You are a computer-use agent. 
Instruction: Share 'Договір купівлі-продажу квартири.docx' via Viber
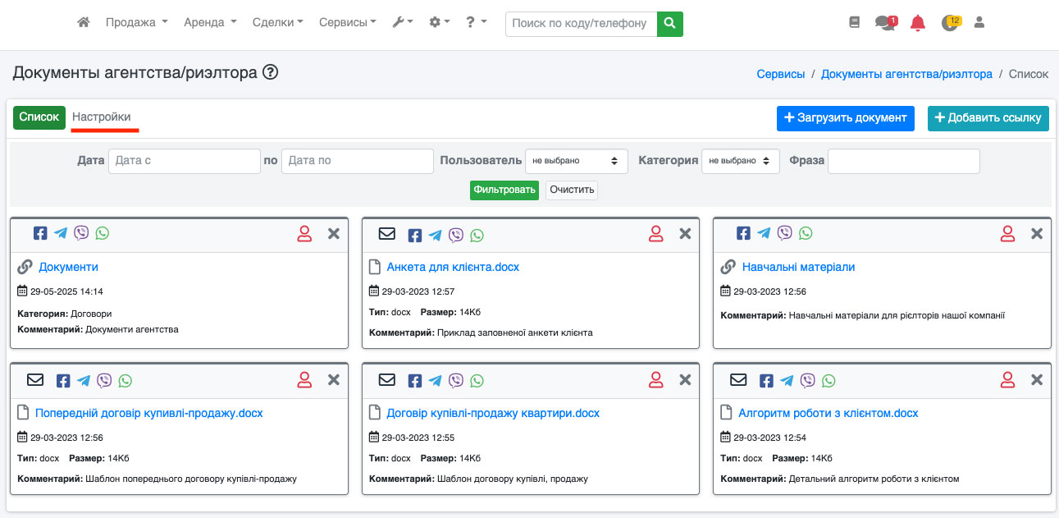click(456, 380)
